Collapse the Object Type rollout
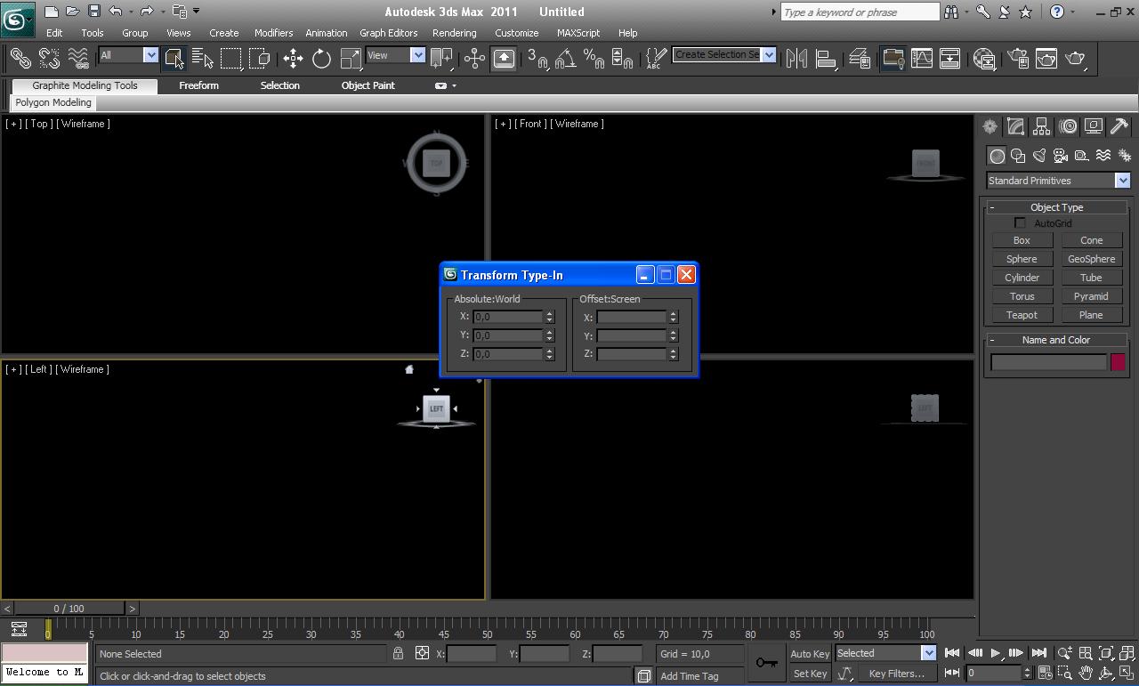The image size is (1139, 686). coord(1056,207)
